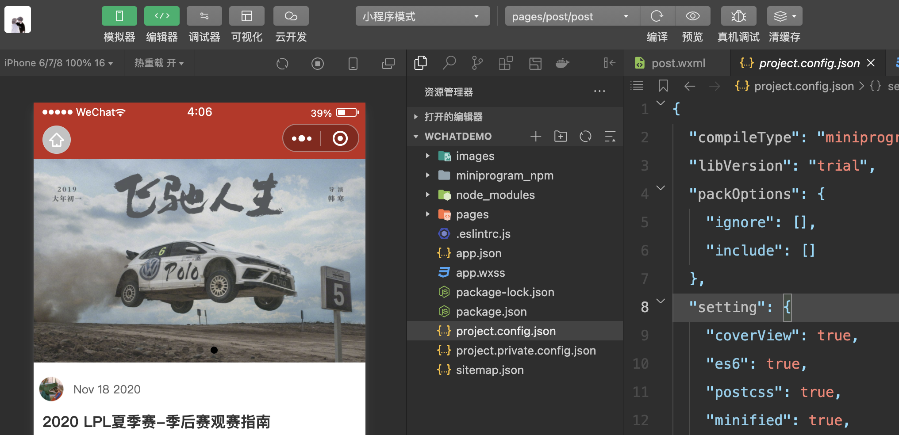Open the explorer files icon
Screen dimensions: 899x435
[421, 63]
